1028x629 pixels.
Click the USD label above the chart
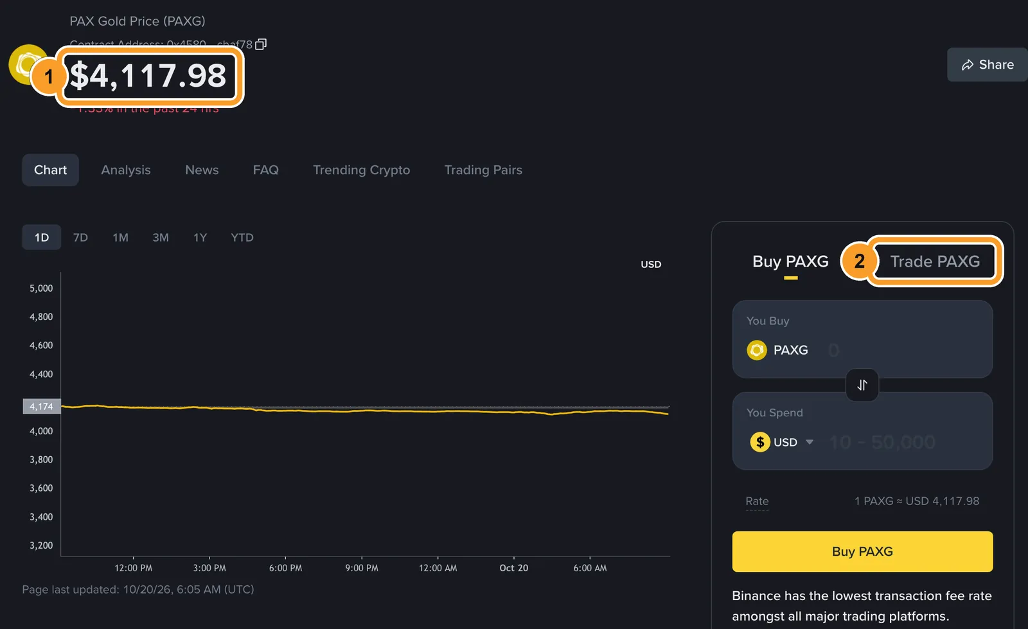pos(651,264)
